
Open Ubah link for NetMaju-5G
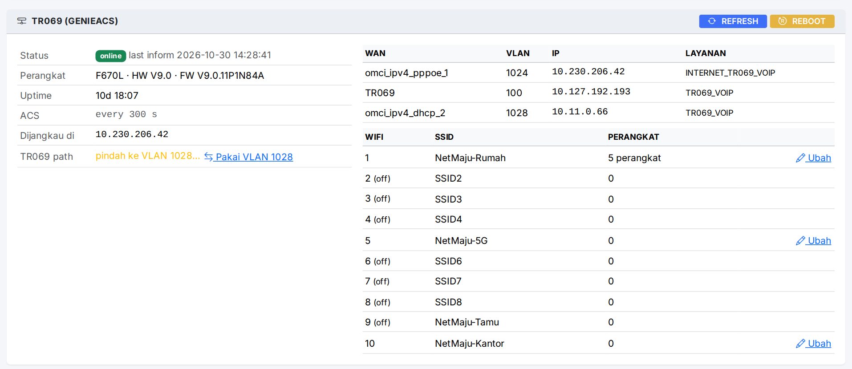(819, 241)
